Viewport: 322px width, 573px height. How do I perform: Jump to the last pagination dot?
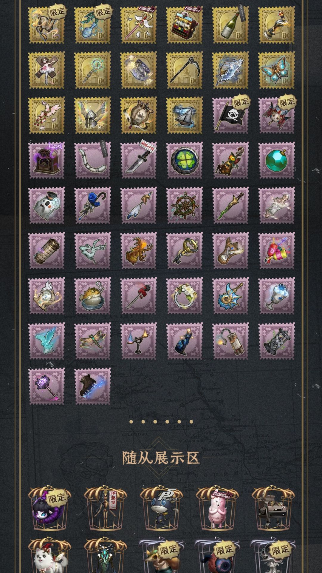(x=191, y=422)
